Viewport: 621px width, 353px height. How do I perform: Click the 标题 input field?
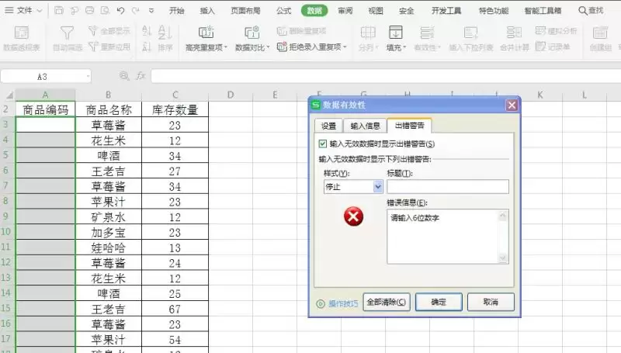coord(448,186)
